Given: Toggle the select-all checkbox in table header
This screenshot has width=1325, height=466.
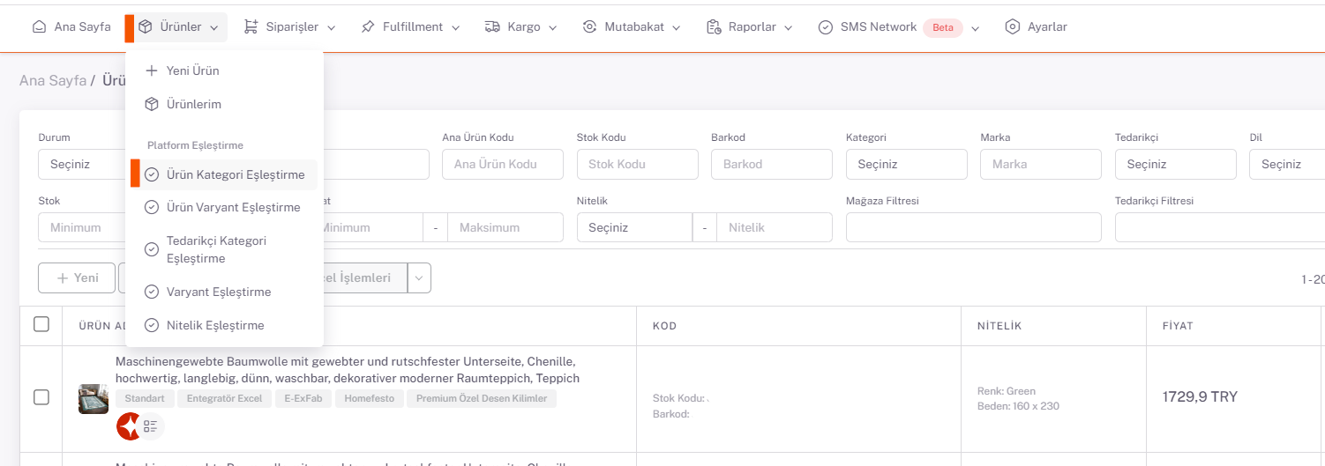Looking at the screenshot, I should point(41,324).
